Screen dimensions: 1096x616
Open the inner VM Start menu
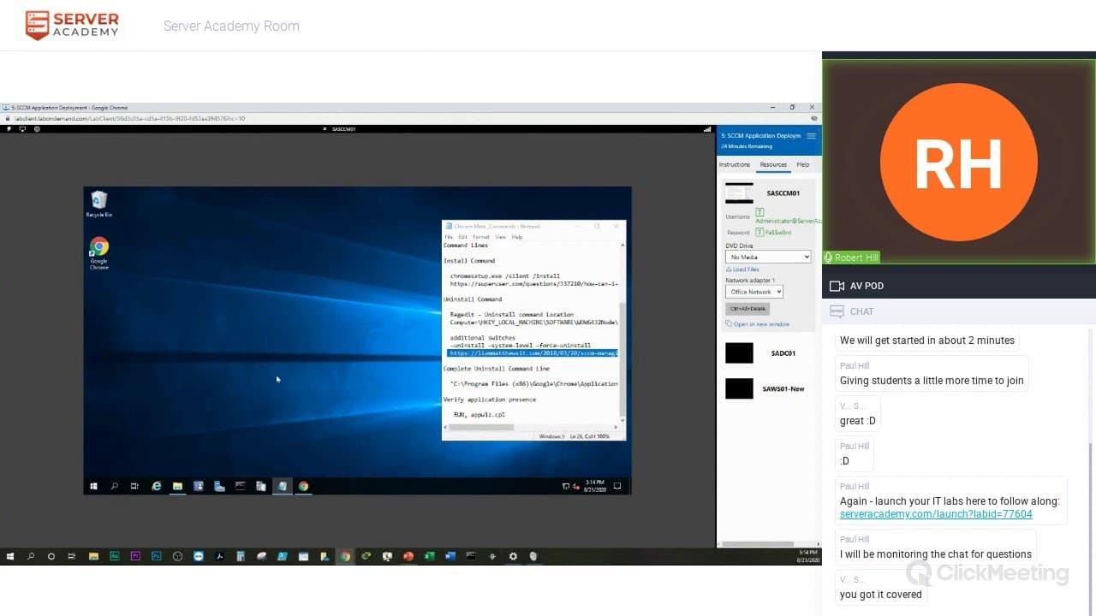point(93,486)
